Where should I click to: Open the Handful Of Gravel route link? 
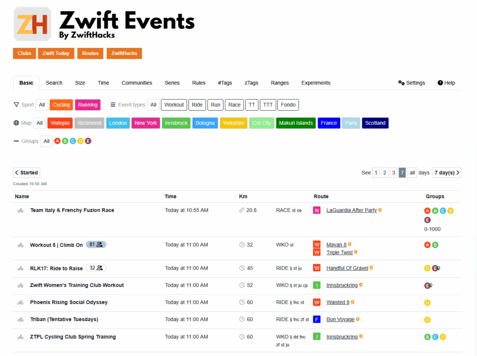(x=347, y=268)
